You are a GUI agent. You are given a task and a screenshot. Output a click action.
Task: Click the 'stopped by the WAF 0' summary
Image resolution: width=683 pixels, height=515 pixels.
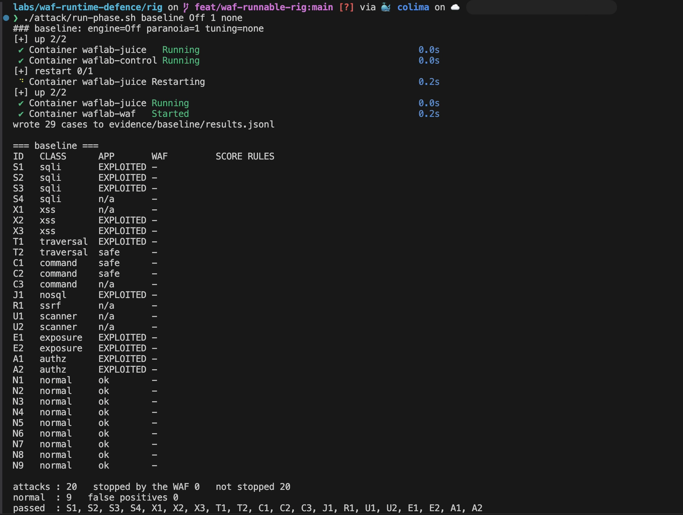pos(146,487)
